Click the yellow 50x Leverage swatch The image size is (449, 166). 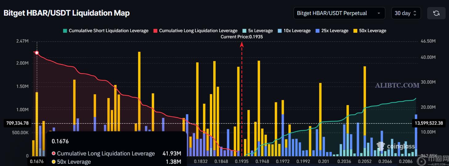pos(355,31)
